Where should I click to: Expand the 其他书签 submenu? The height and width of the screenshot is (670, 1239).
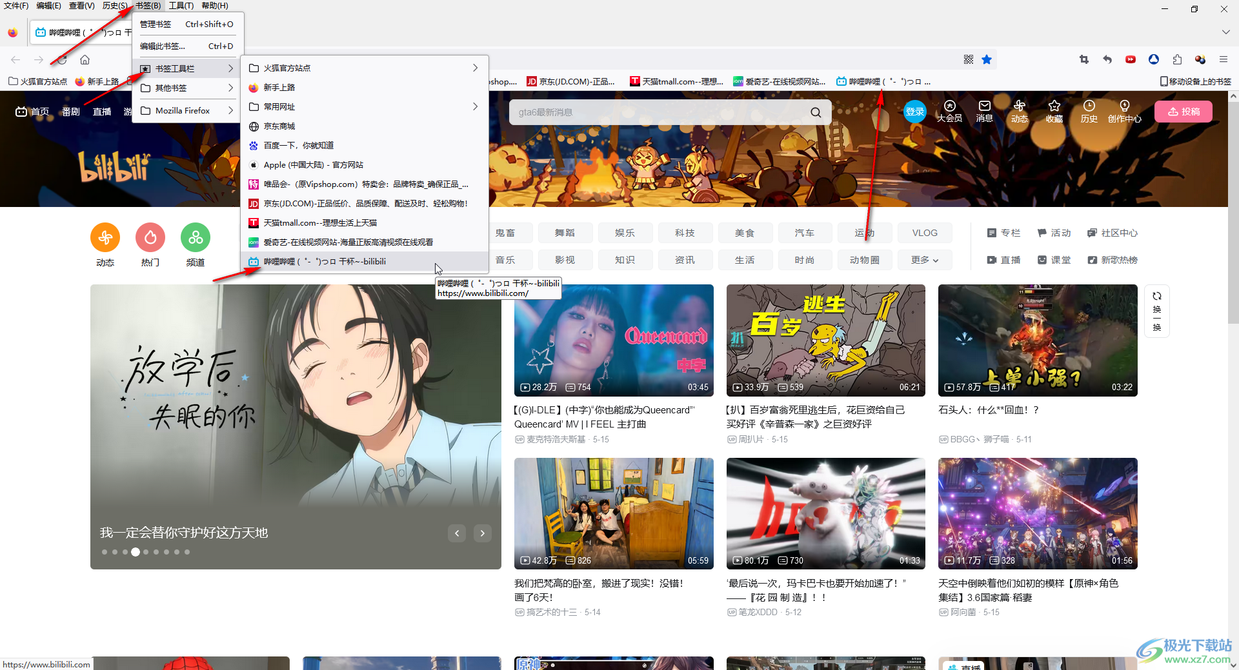187,88
